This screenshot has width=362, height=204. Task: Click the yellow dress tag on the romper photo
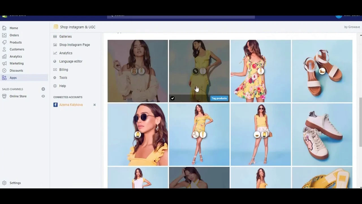(203, 135)
